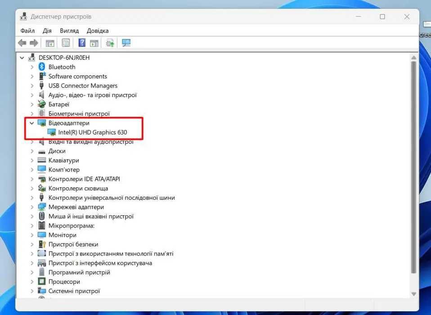Expand the Bluetooth category

coord(32,67)
